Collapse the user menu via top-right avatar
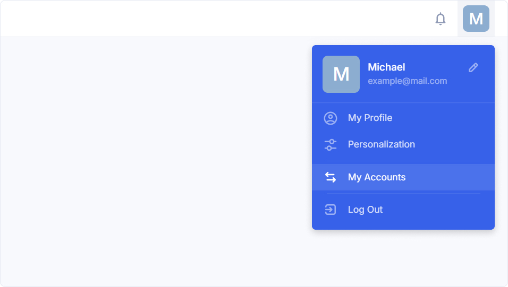 [x=476, y=19]
